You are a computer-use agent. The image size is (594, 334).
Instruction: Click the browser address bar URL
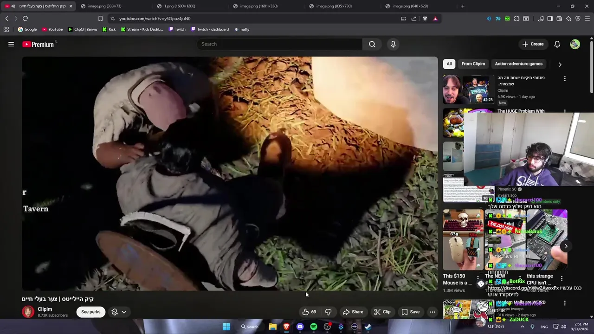pyautogui.click(x=155, y=19)
